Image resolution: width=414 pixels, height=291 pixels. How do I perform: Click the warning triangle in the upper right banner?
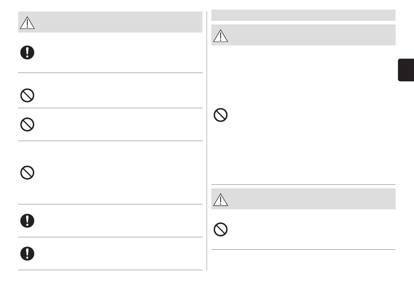(x=221, y=36)
